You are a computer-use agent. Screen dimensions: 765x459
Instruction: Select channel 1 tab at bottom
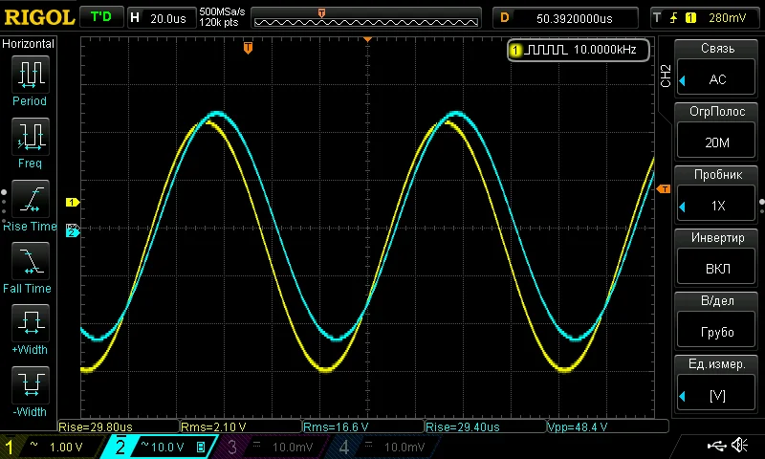(53, 447)
